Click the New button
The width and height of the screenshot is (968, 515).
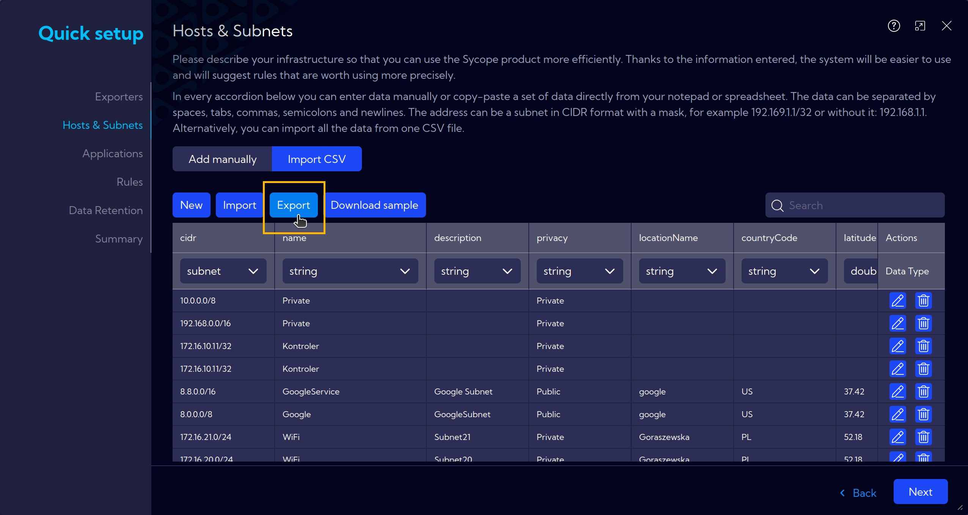coord(191,205)
